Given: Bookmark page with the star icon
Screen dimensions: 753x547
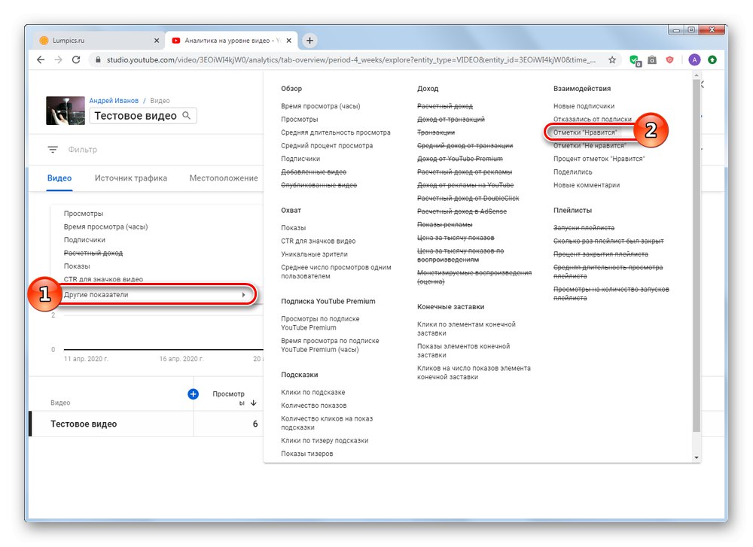Looking at the screenshot, I should (611, 59).
